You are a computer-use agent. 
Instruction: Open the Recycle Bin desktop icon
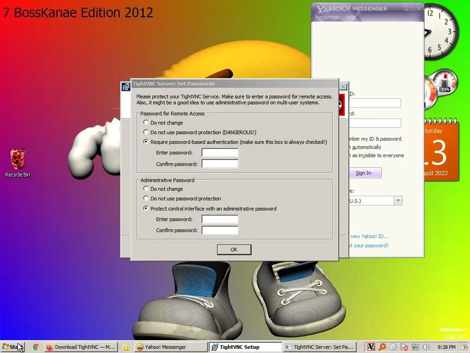click(x=18, y=163)
